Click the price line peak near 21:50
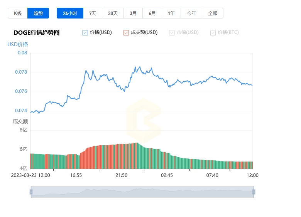This screenshot has width=301, height=217. pyautogui.click(x=135, y=67)
